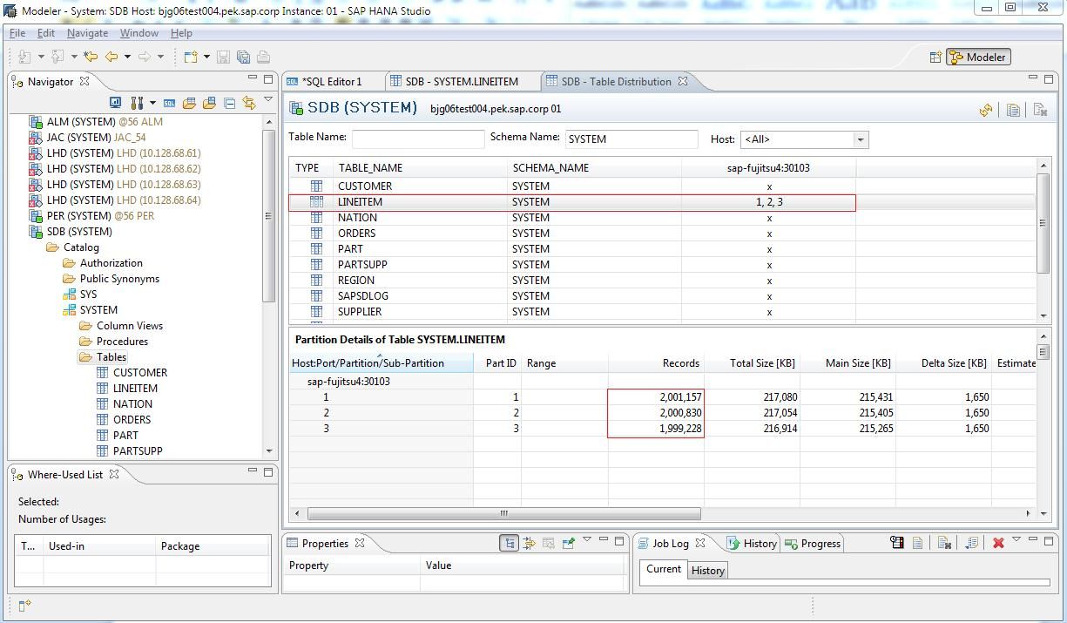The height and width of the screenshot is (623, 1067).
Task: Select the SYS schema in Navigator
Action: pos(88,295)
